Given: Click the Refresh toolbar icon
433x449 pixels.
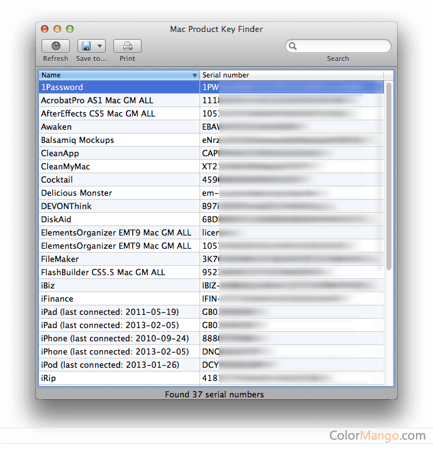Looking at the screenshot, I should click(x=55, y=46).
